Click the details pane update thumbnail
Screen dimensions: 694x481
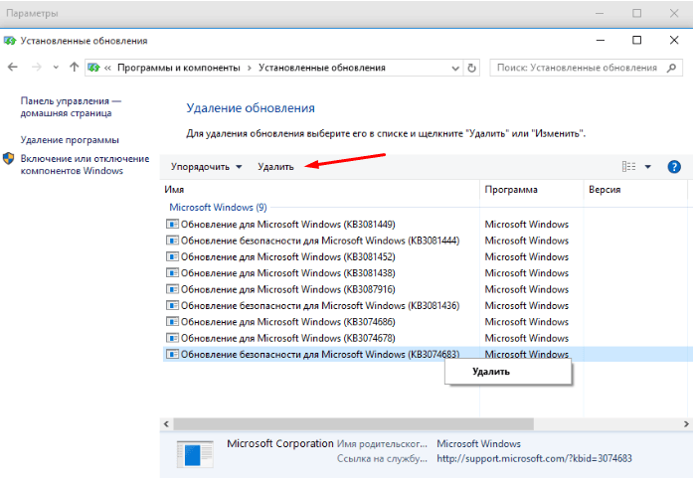(195, 454)
